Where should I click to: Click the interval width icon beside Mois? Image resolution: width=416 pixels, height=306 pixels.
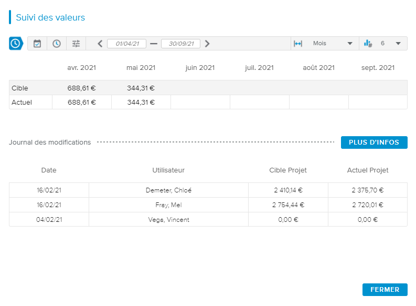pos(298,44)
